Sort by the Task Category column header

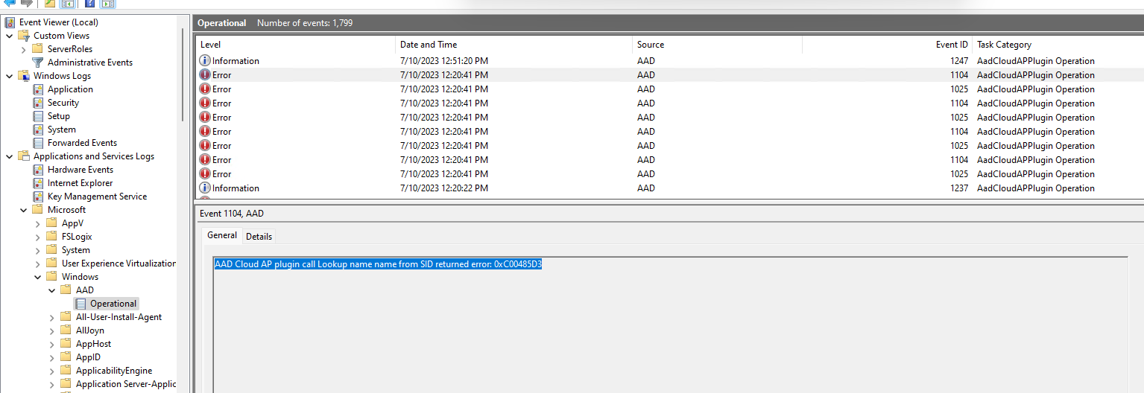point(1058,45)
